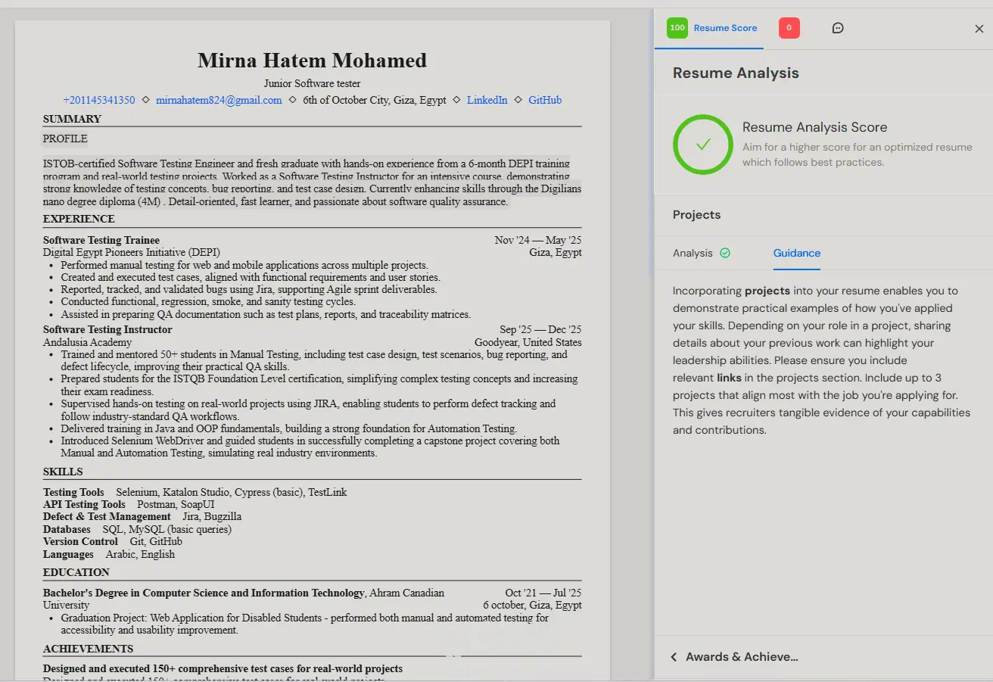Click Digital Egypt Pioneers Initiative (DEPI) employer
The height and width of the screenshot is (682, 993).
click(x=132, y=252)
